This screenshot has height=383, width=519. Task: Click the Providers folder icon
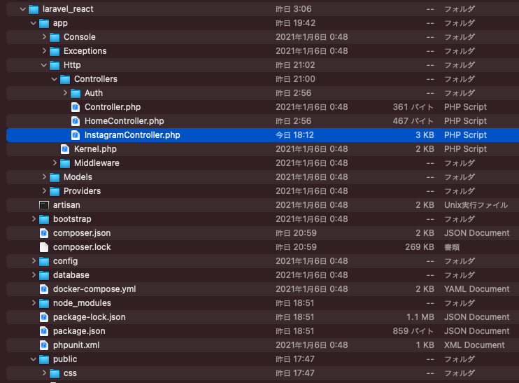[x=55, y=191]
